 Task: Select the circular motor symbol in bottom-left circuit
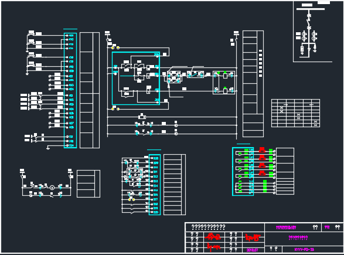(x=52, y=188)
